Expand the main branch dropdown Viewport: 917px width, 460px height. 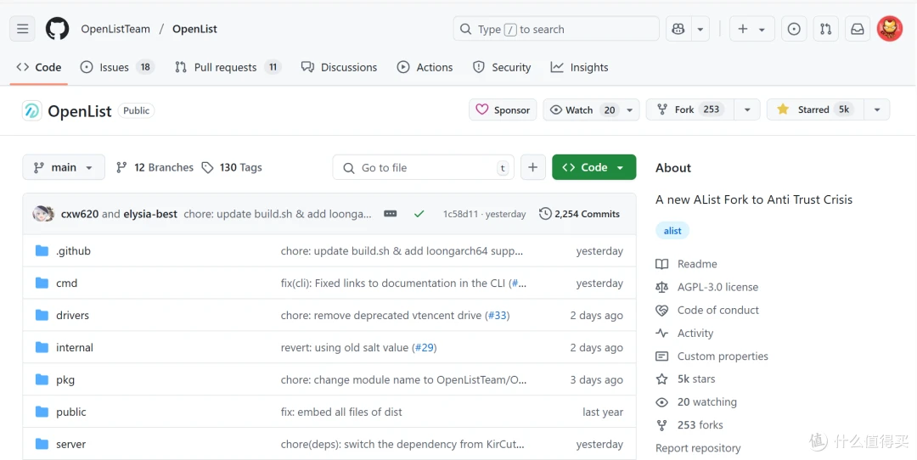64,168
